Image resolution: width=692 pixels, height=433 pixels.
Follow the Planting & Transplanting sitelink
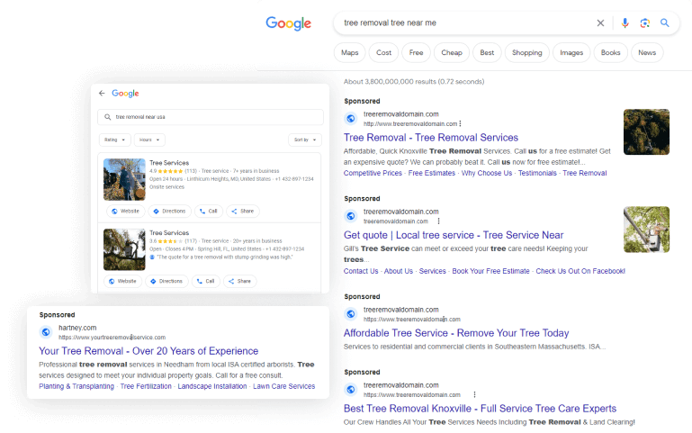tap(76, 386)
